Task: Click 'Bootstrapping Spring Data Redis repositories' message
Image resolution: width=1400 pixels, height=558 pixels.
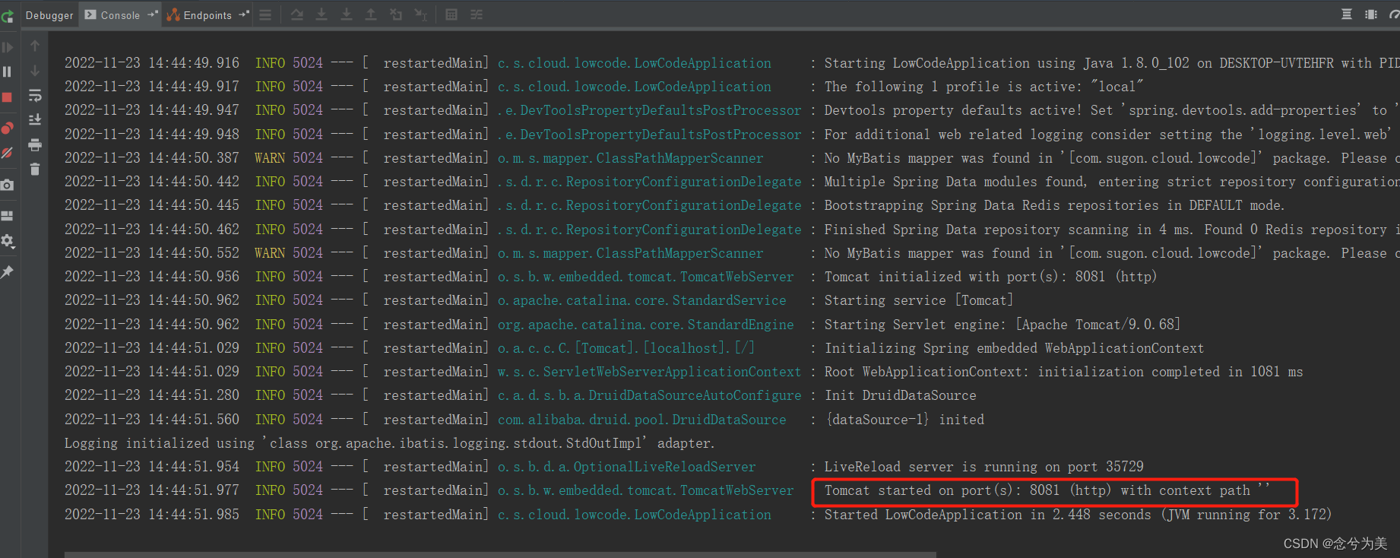Action: pos(1055,205)
